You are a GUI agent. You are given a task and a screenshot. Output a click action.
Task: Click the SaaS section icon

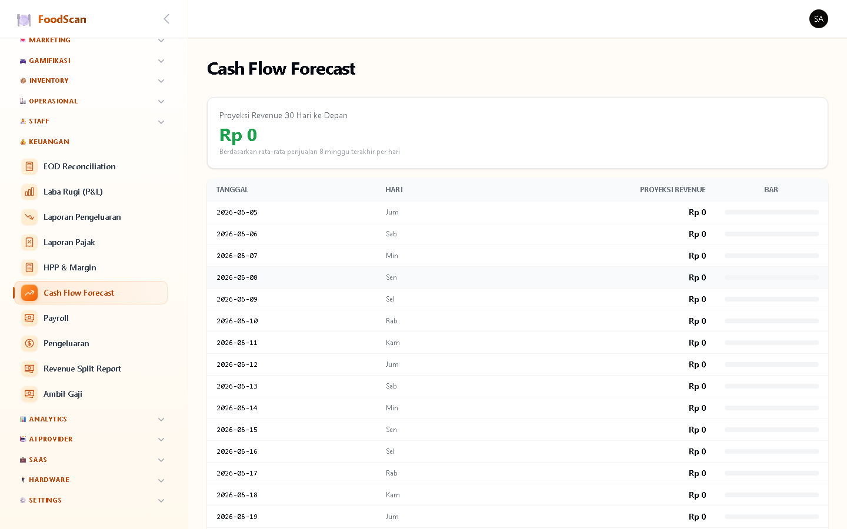pyautogui.click(x=23, y=460)
